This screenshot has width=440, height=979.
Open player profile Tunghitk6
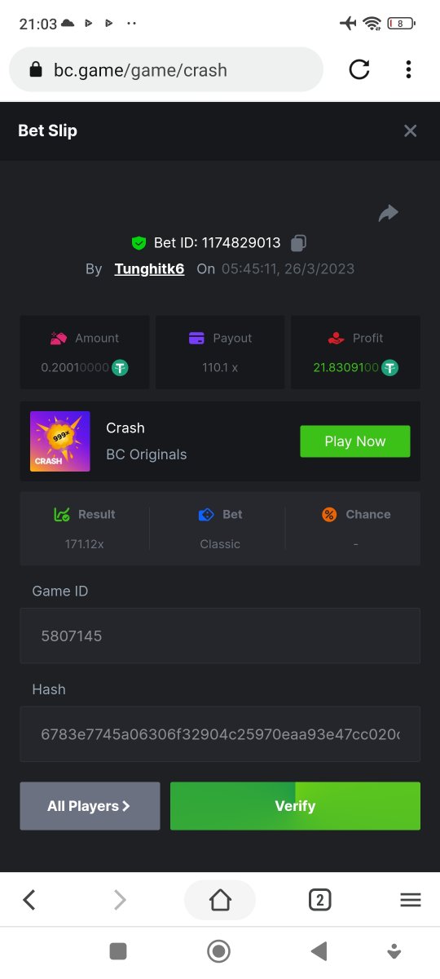click(149, 268)
